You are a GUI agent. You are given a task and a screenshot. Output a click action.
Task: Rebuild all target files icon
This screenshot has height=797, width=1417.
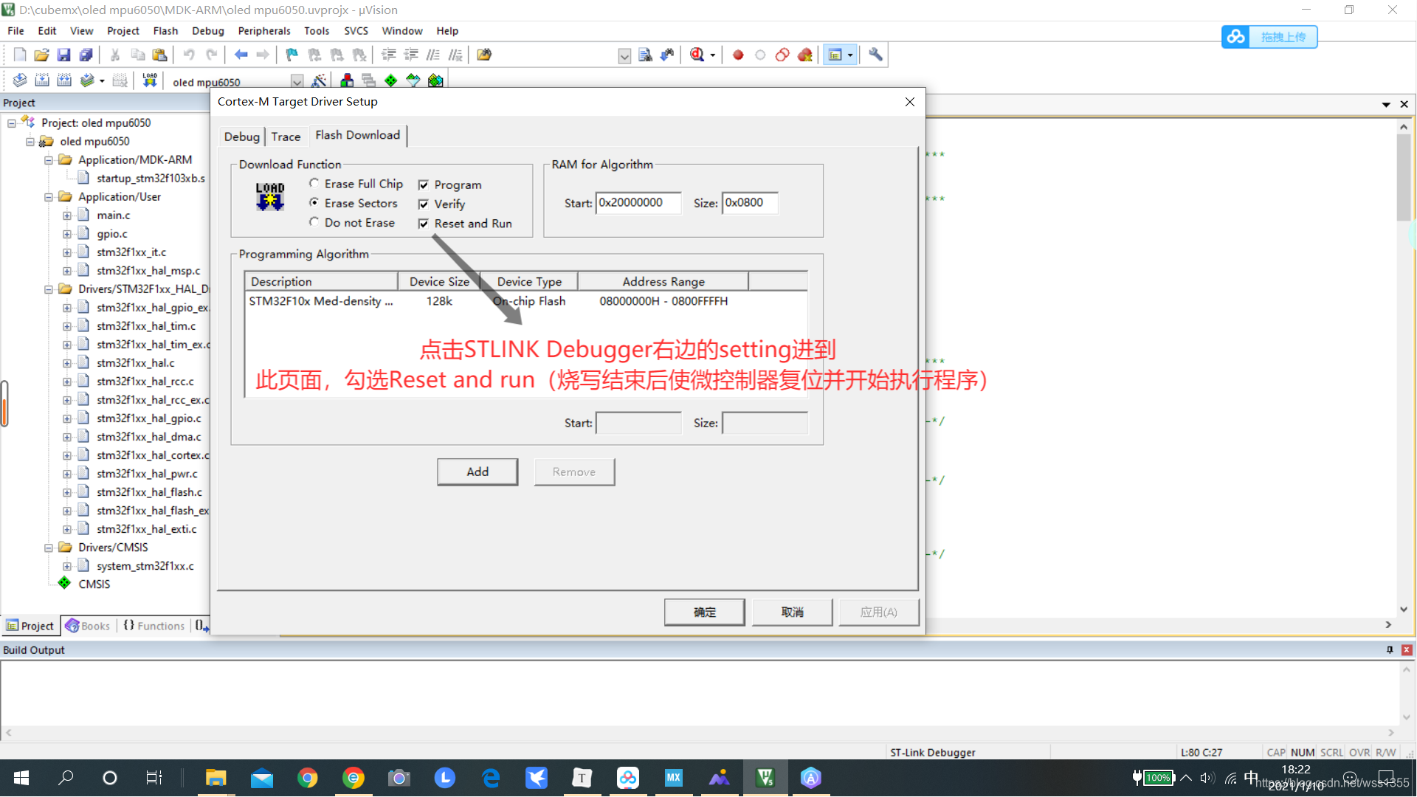click(x=64, y=80)
